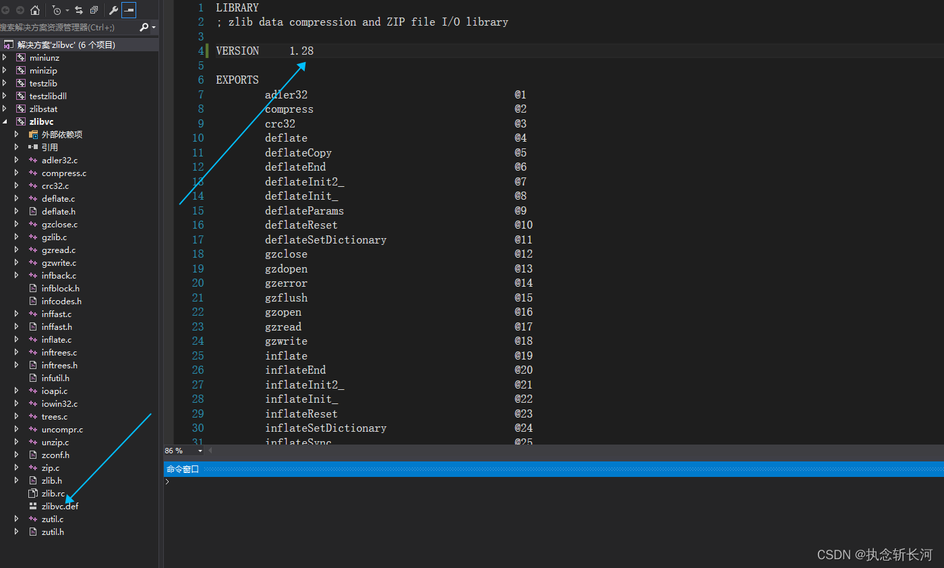Toggle Preview Selected Items button

pos(129,10)
